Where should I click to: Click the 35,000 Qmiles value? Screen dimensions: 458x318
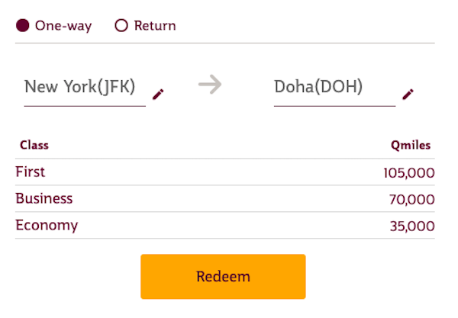[411, 226]
